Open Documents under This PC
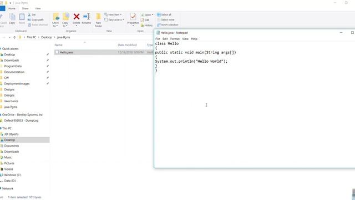This screenshot has width=355, height=200. [x=12, y=146]
